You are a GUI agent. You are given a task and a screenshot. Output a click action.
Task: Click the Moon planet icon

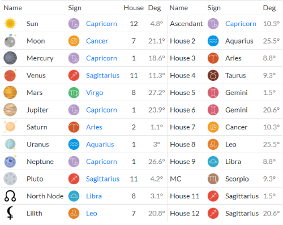click(x=10, y=41)
